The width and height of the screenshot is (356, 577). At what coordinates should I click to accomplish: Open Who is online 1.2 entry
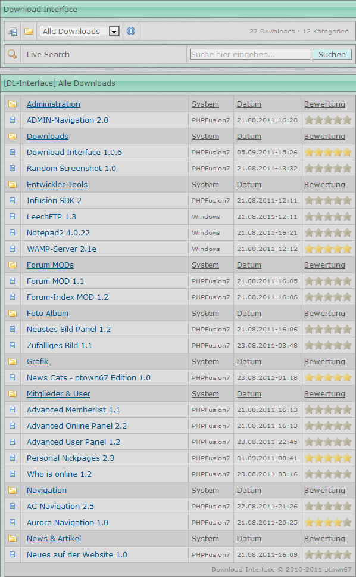(x=59, y=474)
